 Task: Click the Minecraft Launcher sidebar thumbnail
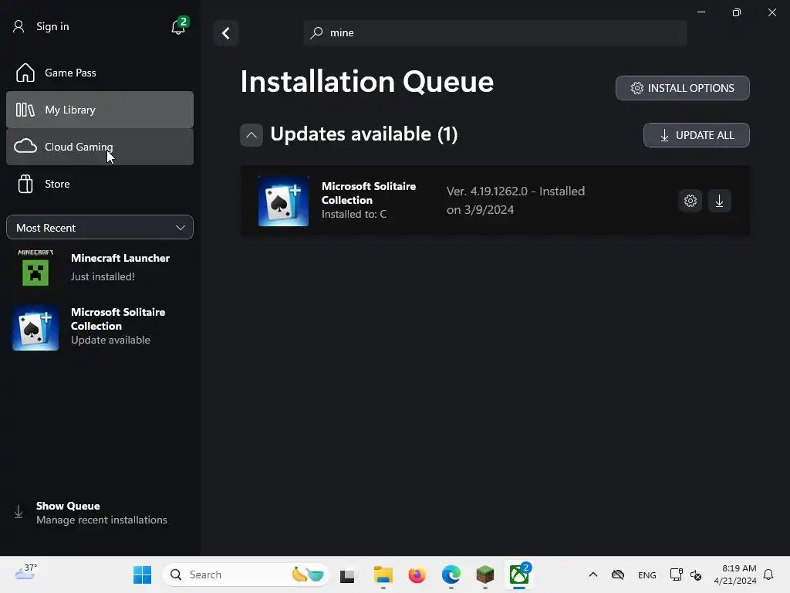tap(35, 268)
